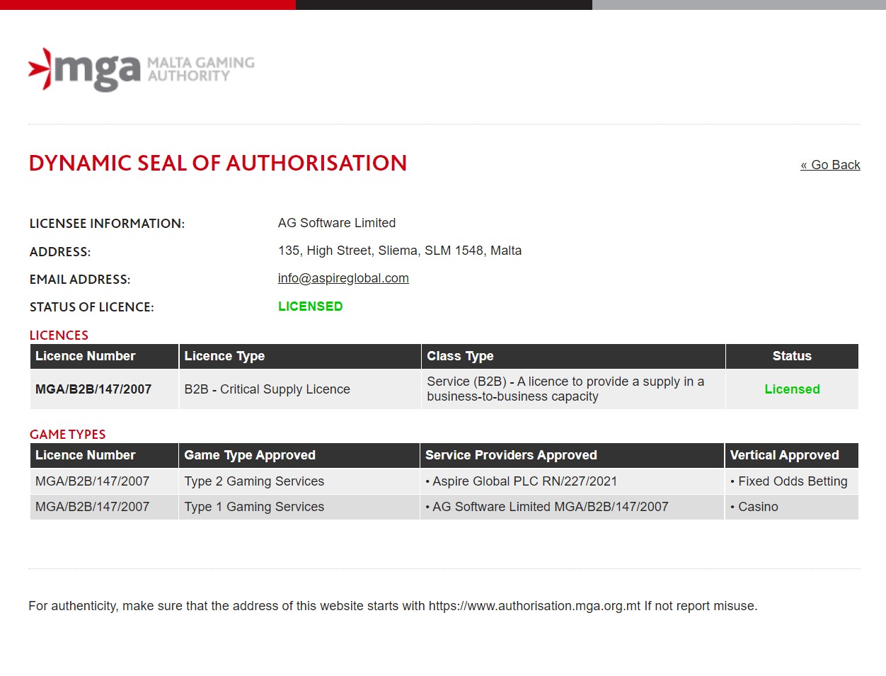Click the MGA star logo icon
Image resolution: width=886 pixels, height=676 pixels.
coord(40,69)
